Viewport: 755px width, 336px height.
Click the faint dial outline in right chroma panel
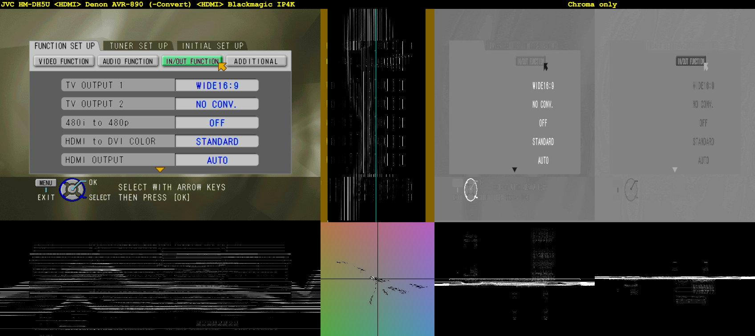pos(631,190)
